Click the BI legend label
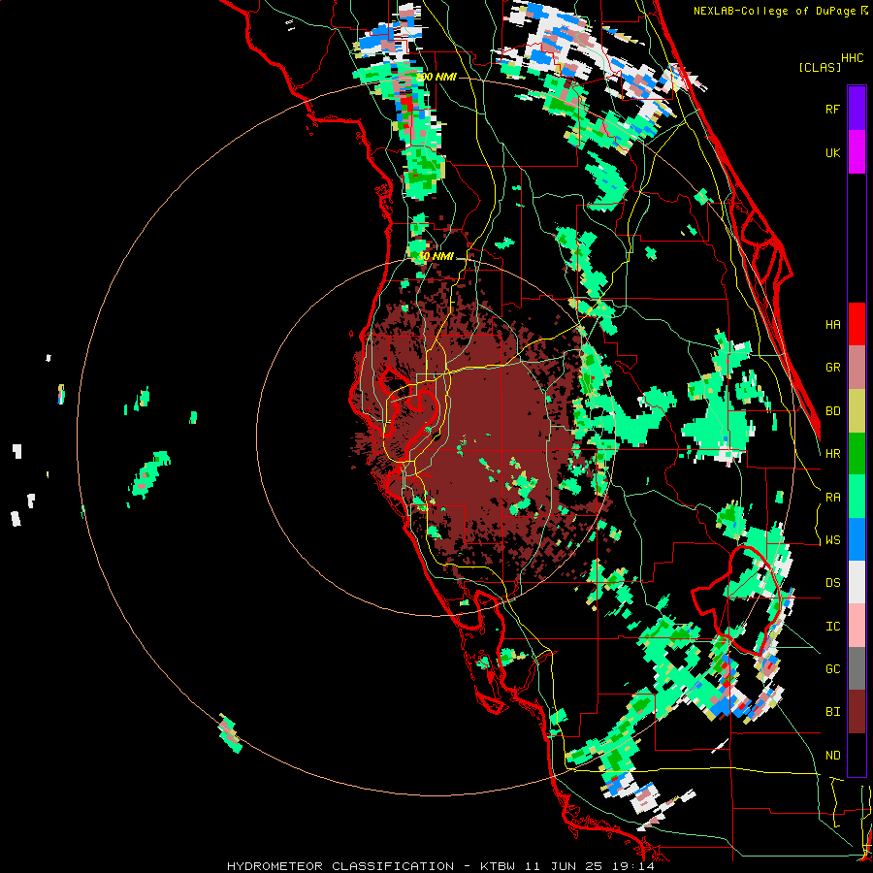 coord(832,712)
